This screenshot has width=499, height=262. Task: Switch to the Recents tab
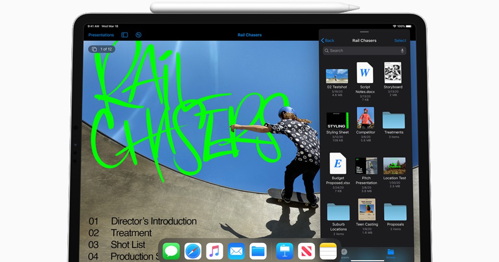click(344, 254)
